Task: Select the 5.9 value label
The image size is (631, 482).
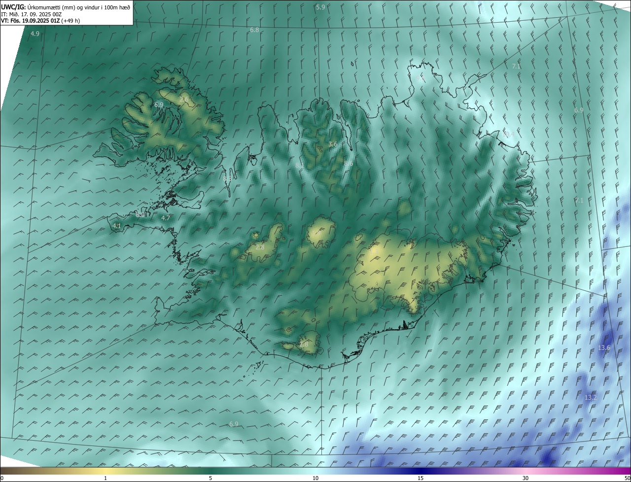Action: [320, 7]
